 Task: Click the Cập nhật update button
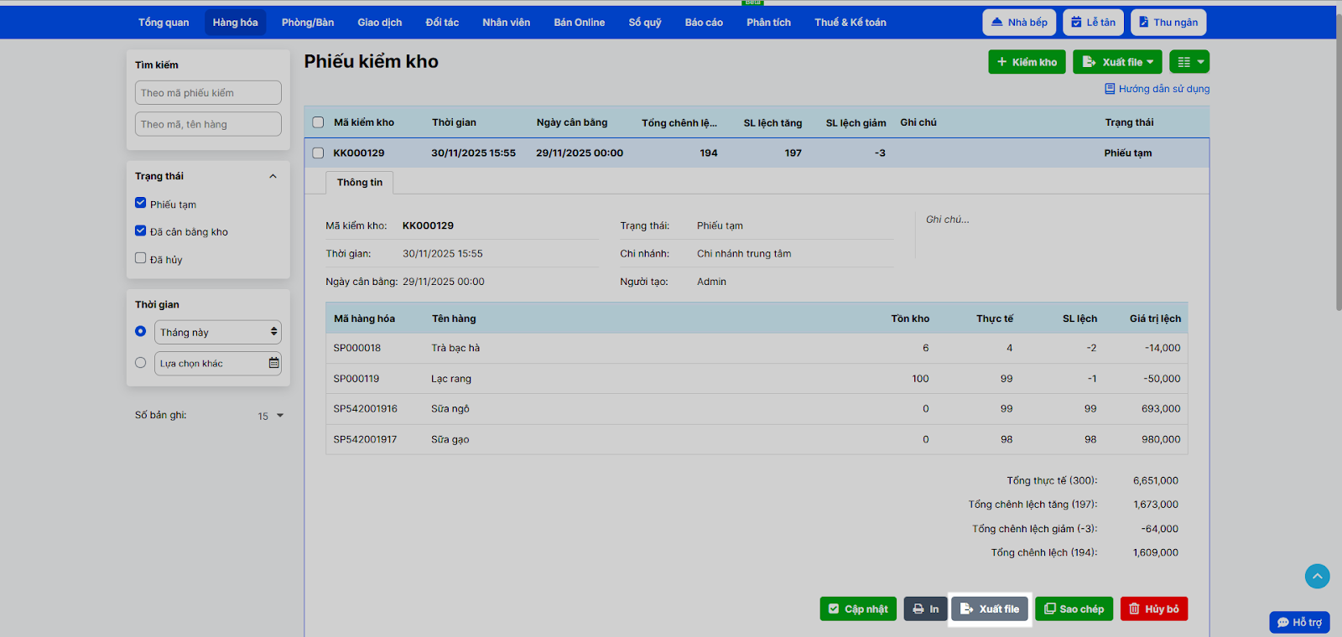[858, 609]
